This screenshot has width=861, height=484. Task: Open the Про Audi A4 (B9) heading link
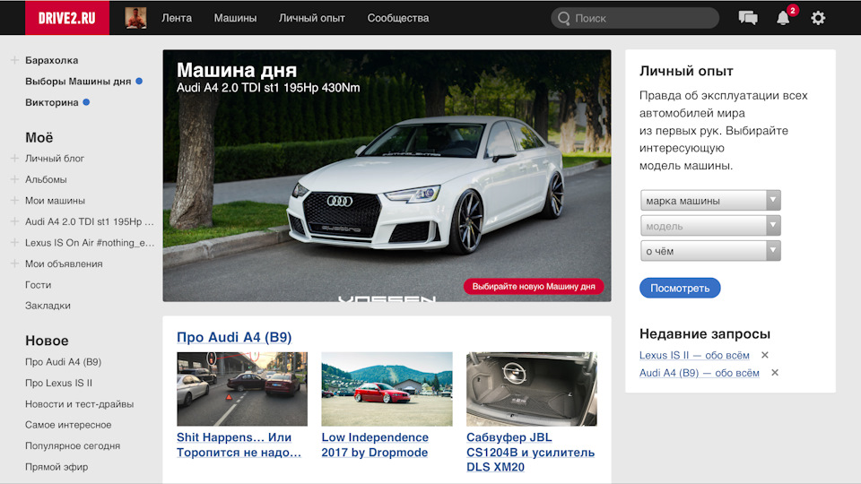pos(234,337)
